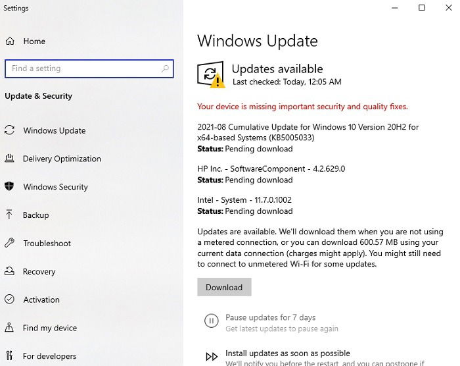Click the Delivery Optimization icon

(9, 159)
